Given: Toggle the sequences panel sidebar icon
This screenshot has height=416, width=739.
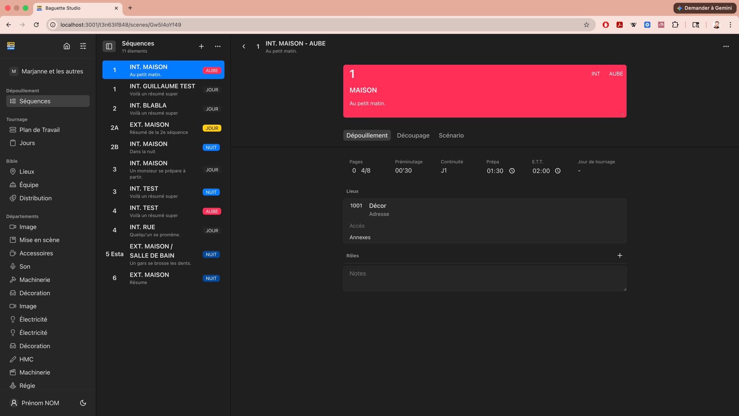Looking at the screenshot, I should 109,47.
